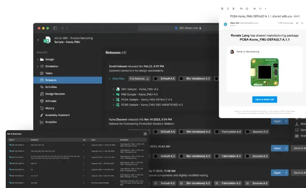Open the dropdown arrow beside the Jul 11 2022 Open button
The height and width of the screenshot is (188, 306).
(x=286, y=173)
